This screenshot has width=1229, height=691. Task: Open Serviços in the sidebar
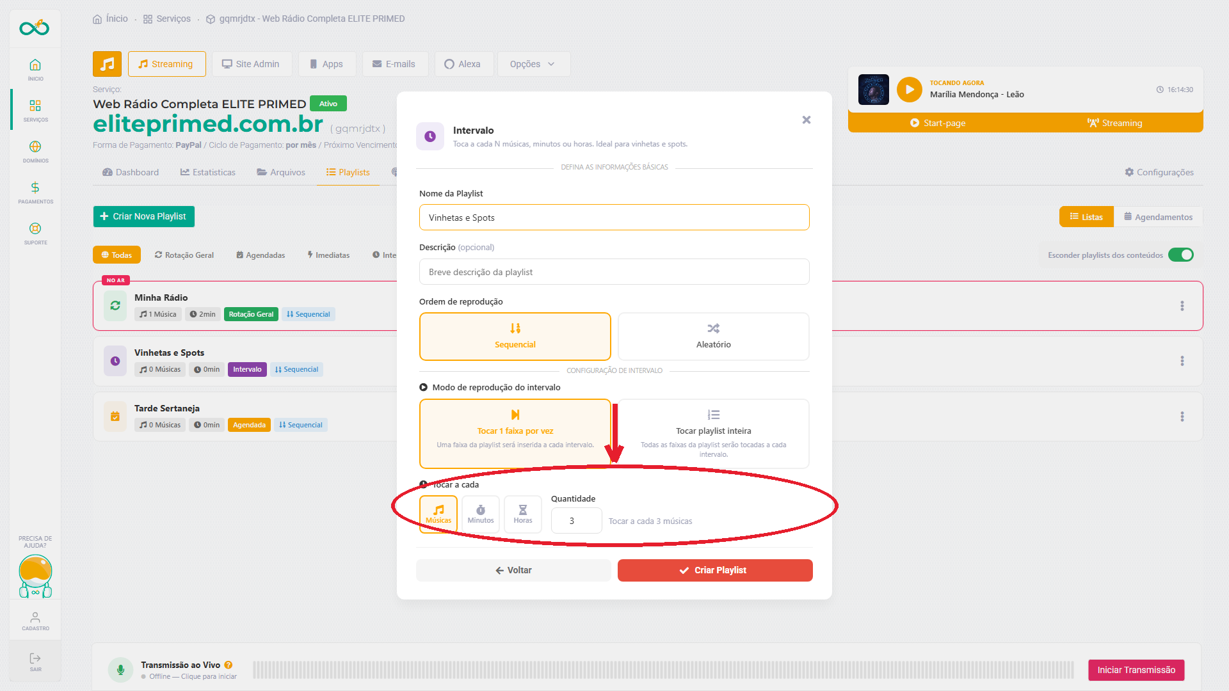[x=35, y=110]
